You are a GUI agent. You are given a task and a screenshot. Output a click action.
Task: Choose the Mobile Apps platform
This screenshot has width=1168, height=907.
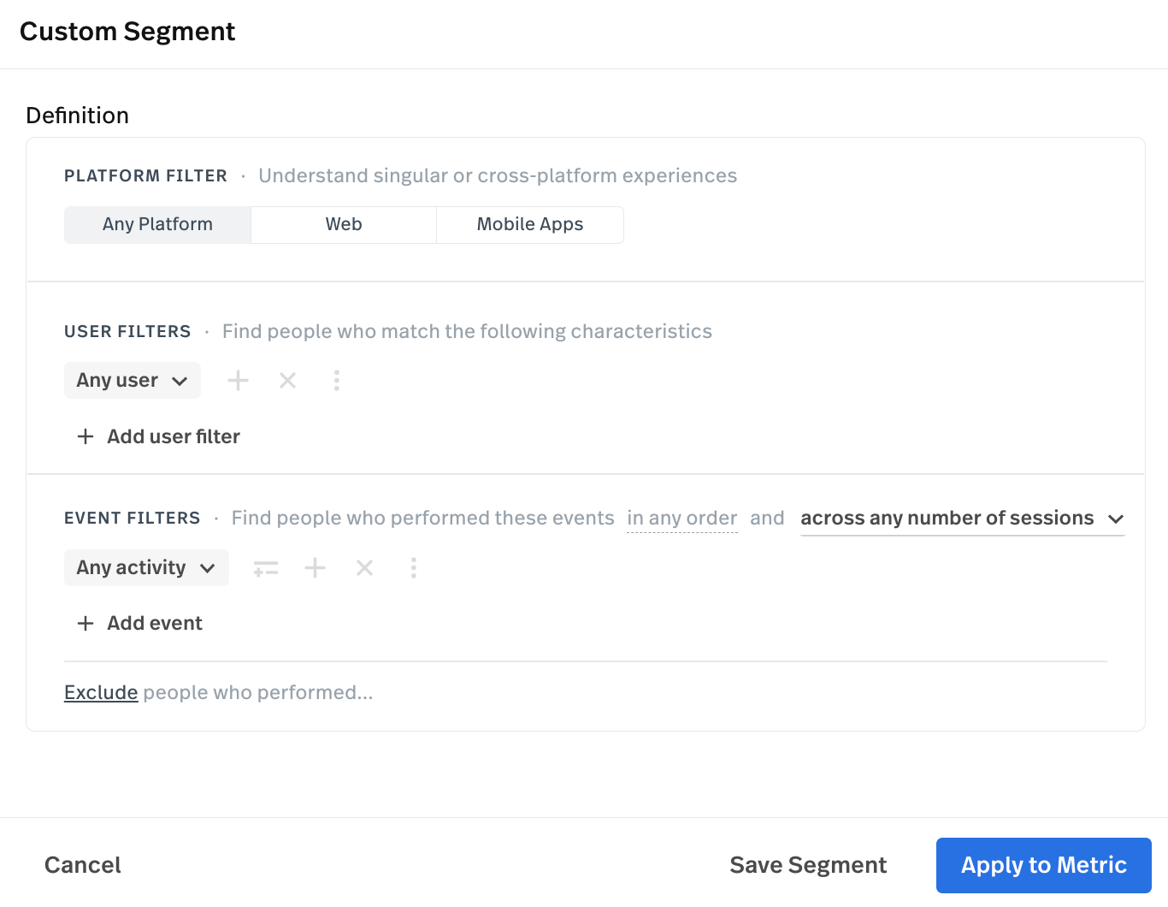530,224
